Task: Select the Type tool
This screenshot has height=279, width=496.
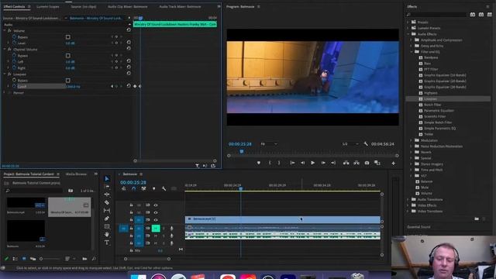Action: click(107, 243)
